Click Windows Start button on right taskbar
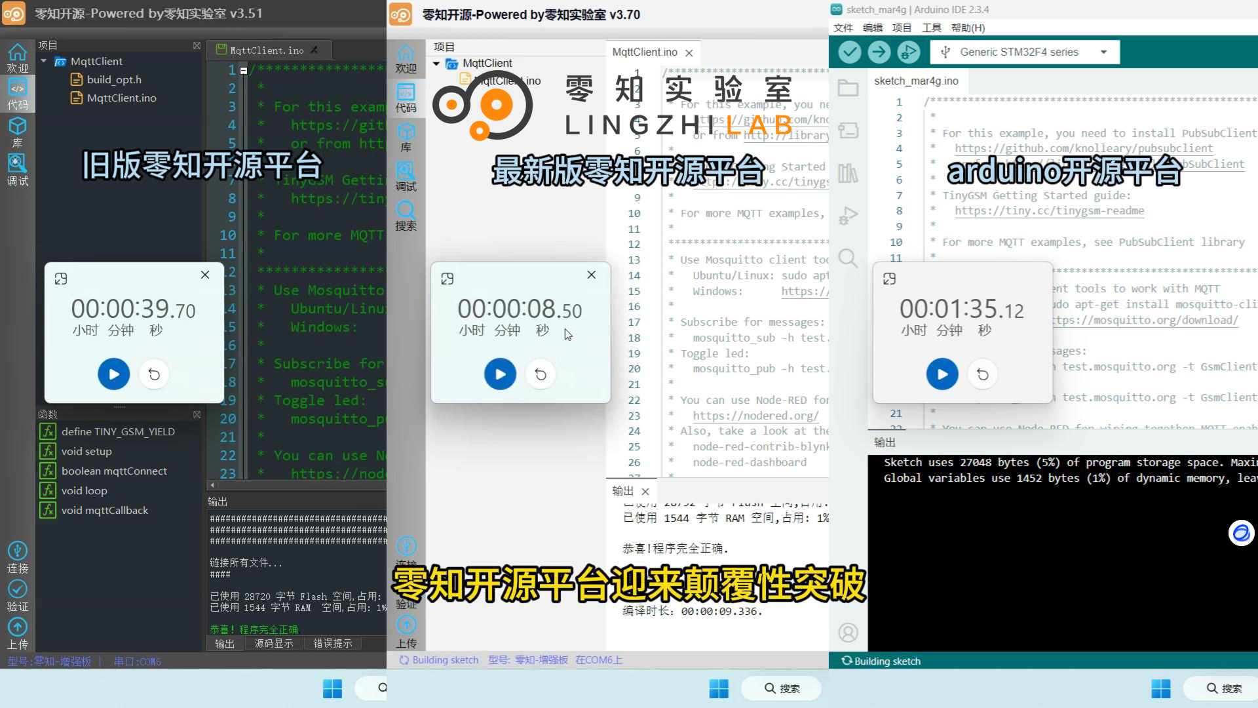 click(1161, 688)
